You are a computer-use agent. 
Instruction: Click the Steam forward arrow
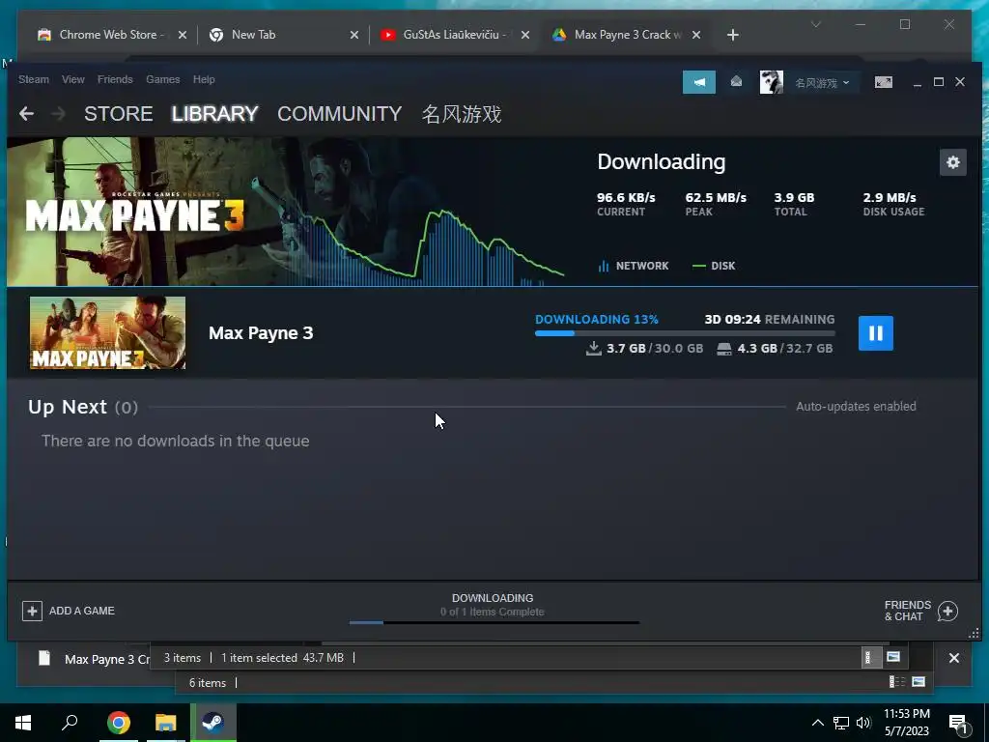(58, 114)
